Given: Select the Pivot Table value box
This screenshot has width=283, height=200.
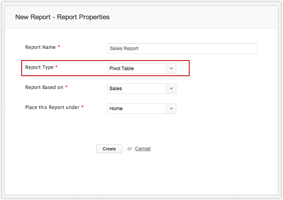Looking at the screenshot, I should coord(137,69).
